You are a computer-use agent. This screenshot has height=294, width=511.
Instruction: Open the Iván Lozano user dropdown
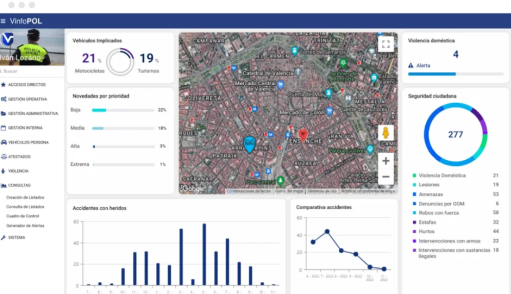[22, 58]
